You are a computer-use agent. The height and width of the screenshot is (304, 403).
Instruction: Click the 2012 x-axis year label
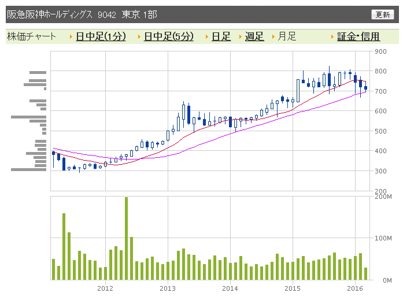click(105, 288)
